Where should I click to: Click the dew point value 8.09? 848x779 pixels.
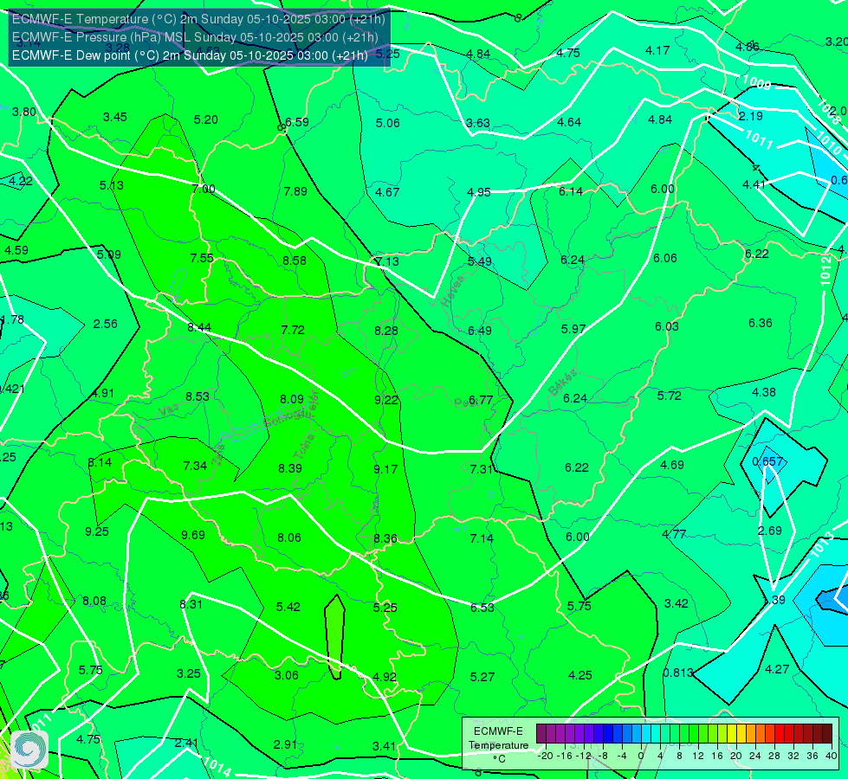pyautogui.click(x=292, y=399)
